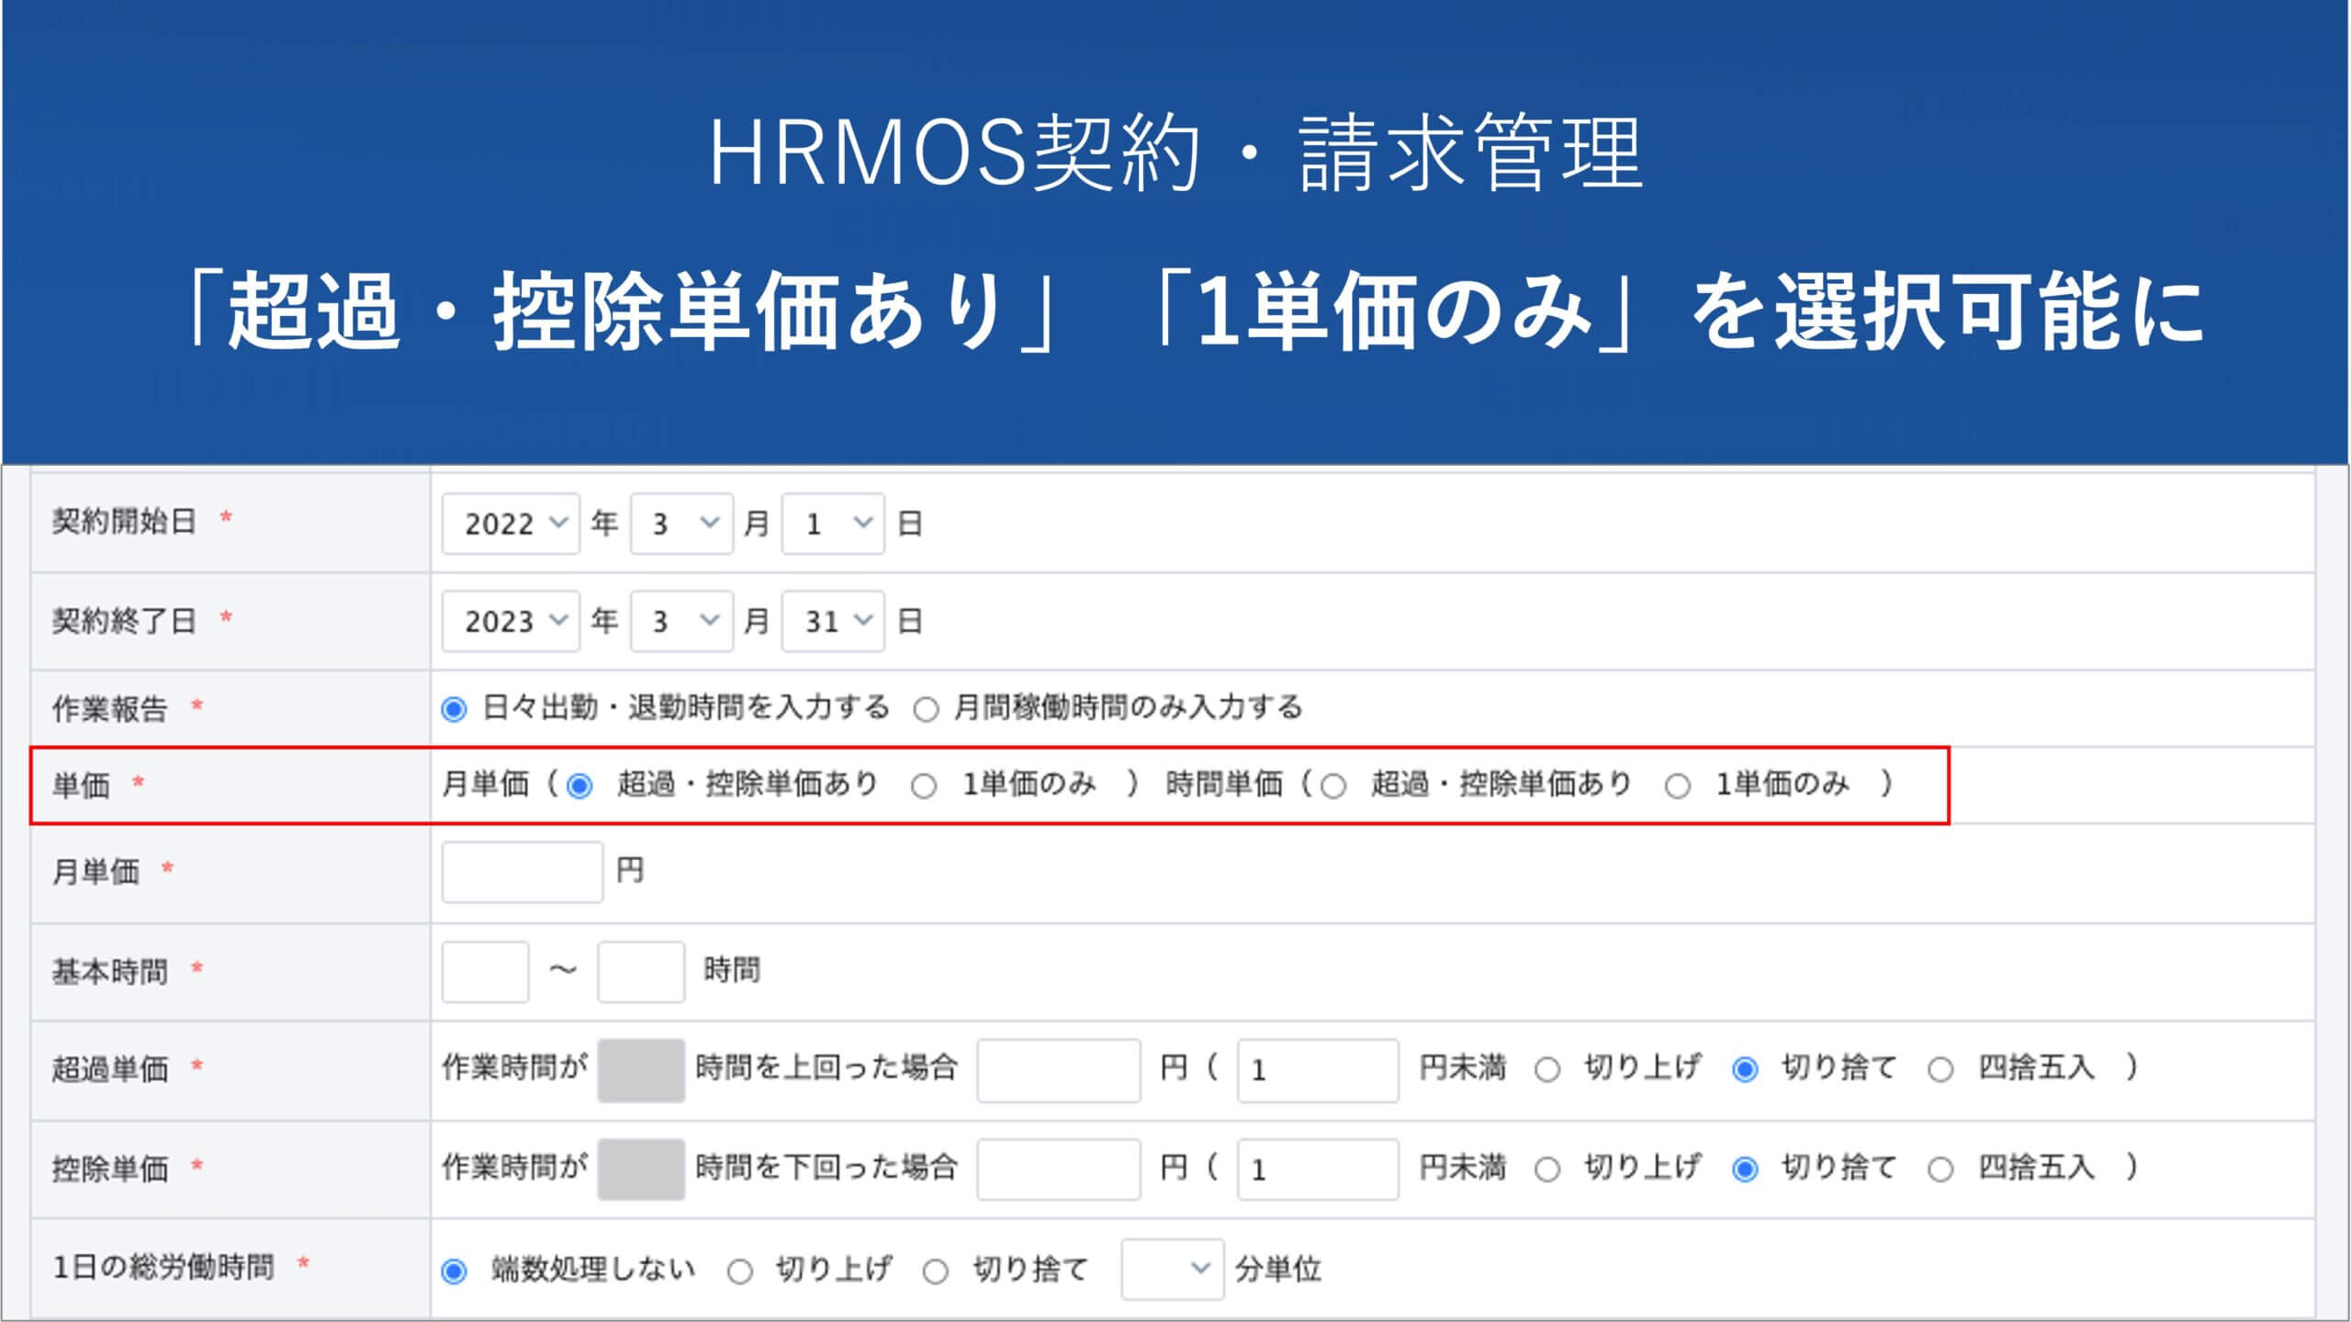Select 月単価 超過・控除単価あり radio
Viewport: 2351px width, 1322px height.
coord(579,786)
